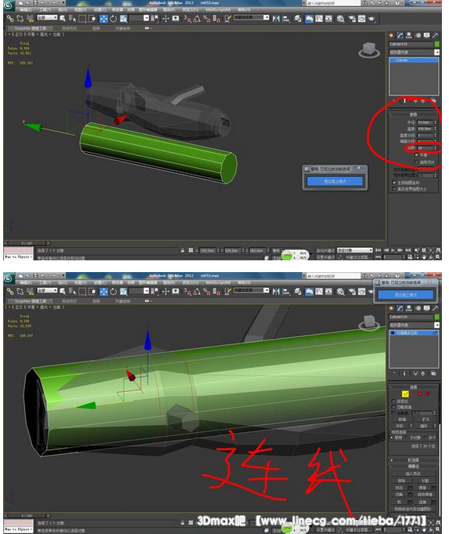Screen dimensions: 449x534
Task: Open reference coordinate system dropdown top toolbar
Action: coord(139,18)
